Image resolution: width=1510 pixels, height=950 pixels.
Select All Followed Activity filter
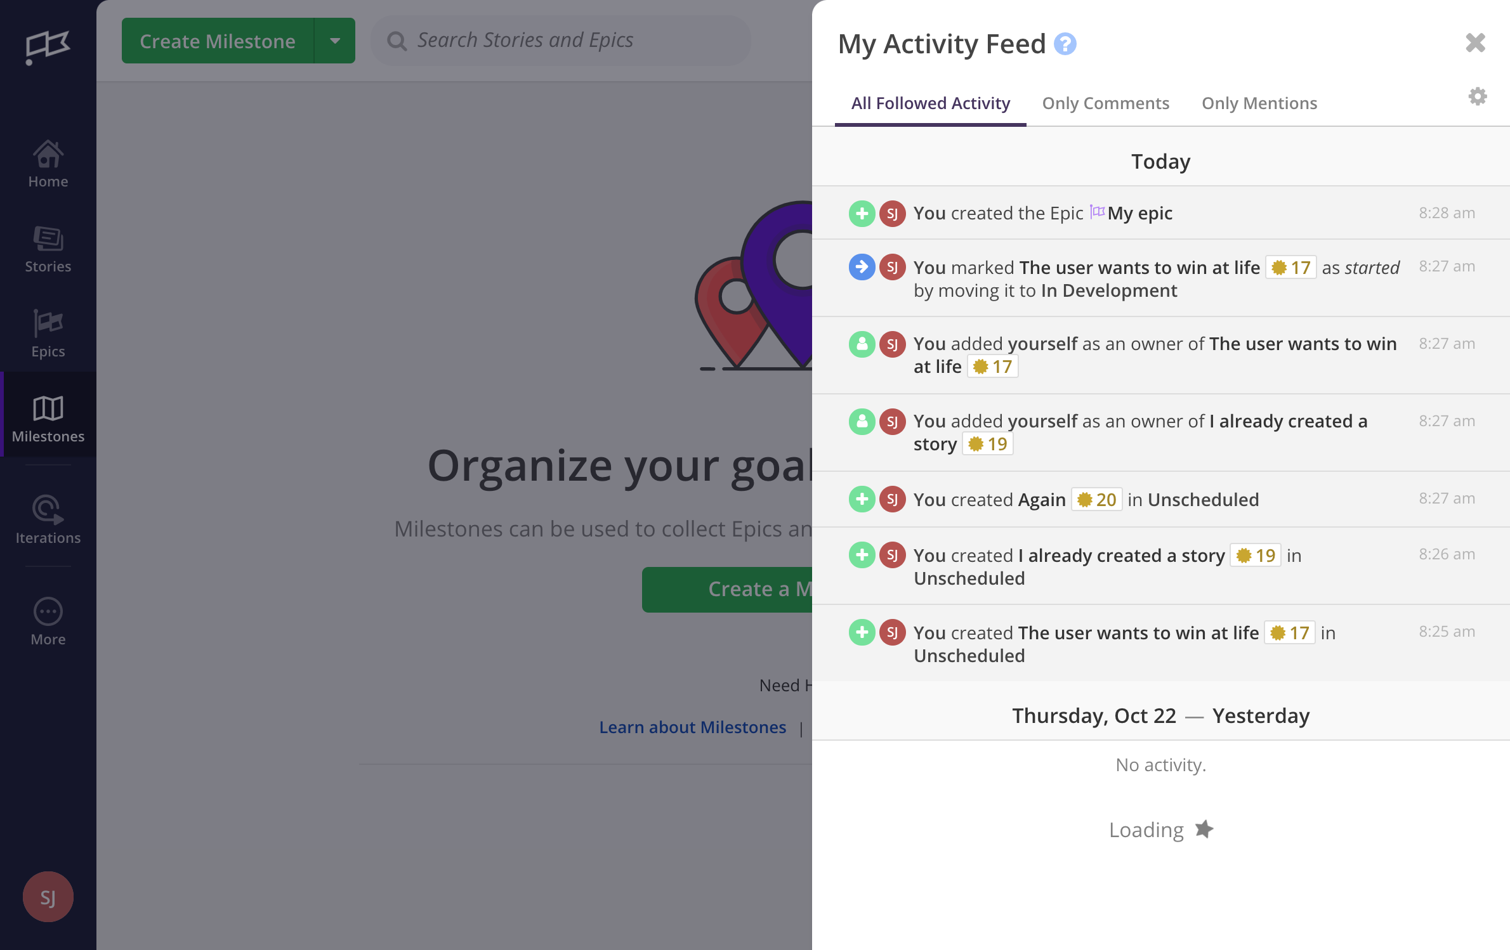coord(929,103)
